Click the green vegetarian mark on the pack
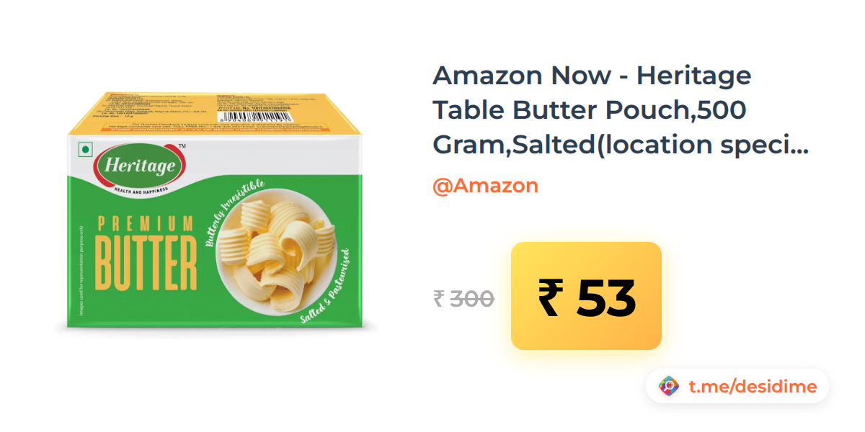 tap(85, 150)
